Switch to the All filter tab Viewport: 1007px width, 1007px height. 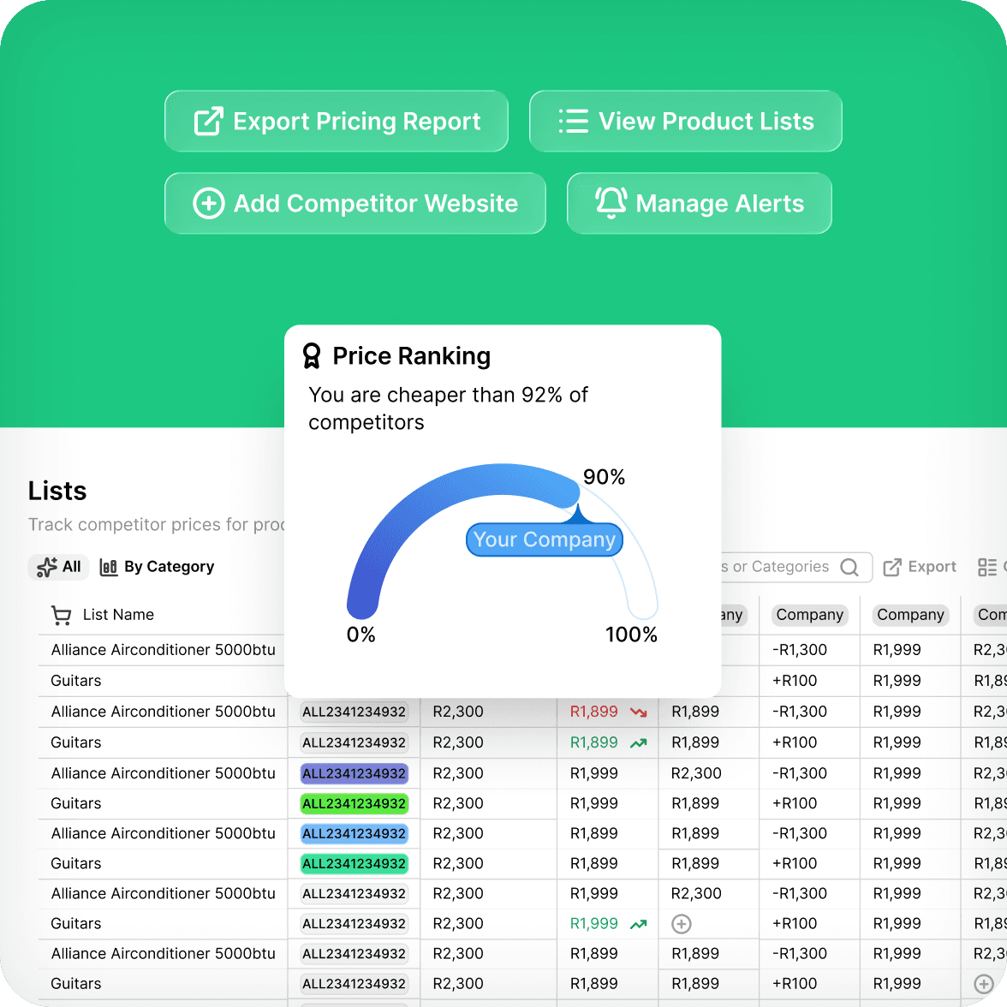pos(59,567)
